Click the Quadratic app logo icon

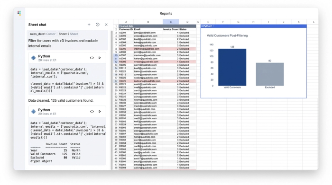point(19,13)
